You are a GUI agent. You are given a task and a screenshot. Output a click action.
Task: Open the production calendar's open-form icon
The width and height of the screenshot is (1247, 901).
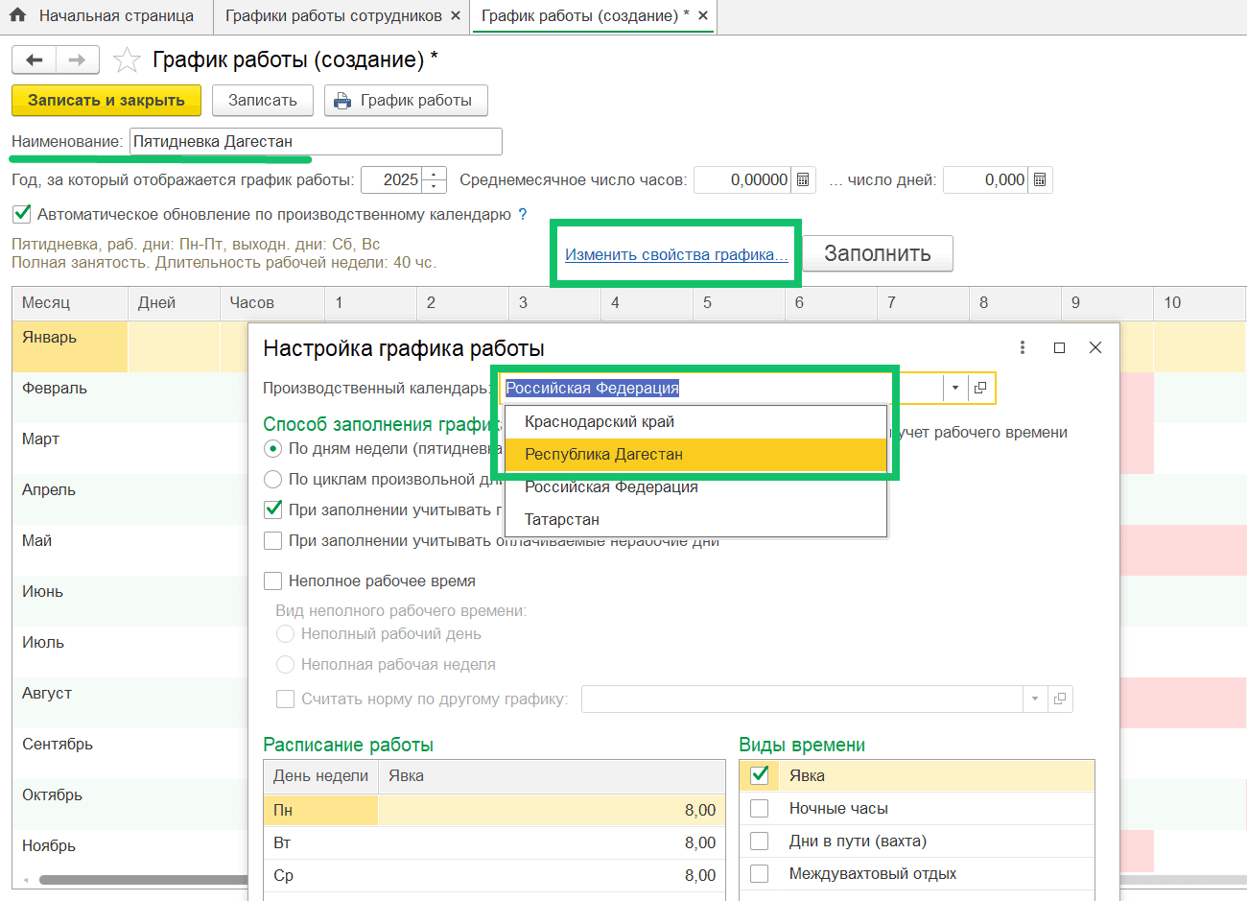(x=980, y=388)
